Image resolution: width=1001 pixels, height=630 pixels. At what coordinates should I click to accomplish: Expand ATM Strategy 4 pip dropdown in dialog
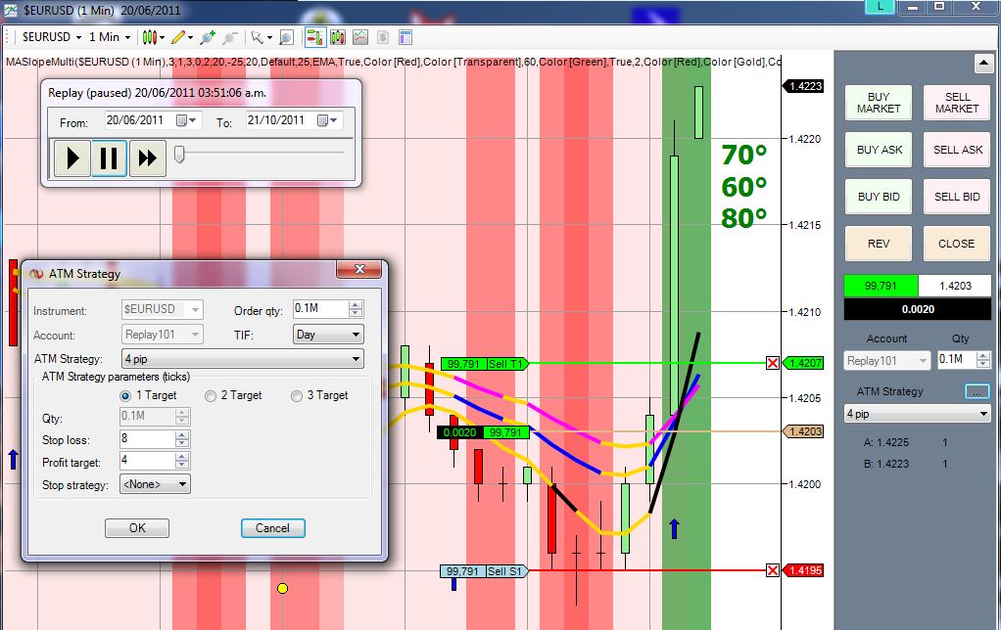click(243, 359)
